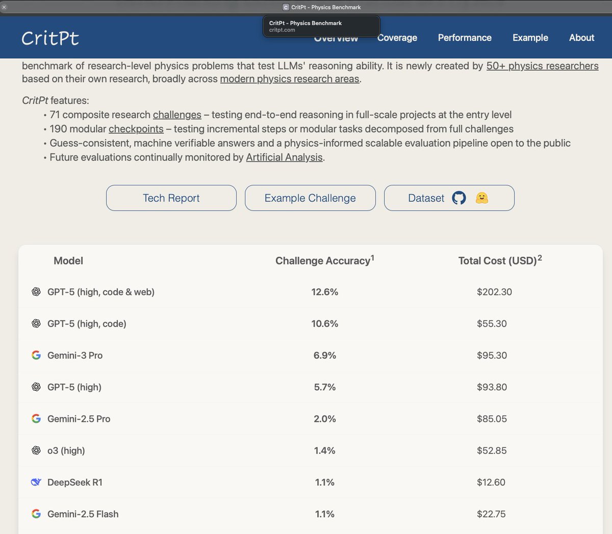The image size is (612, 534).
Task: Click the OpenAI icon beside GPT-5 (high, code)
Action: coord(36,323)
